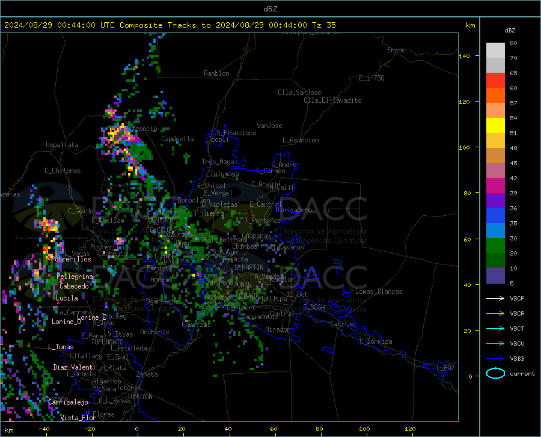Click the Anchoris map label
Image resolution: width=541 pixels, height=437 pixels.
(x=154, y=332)
